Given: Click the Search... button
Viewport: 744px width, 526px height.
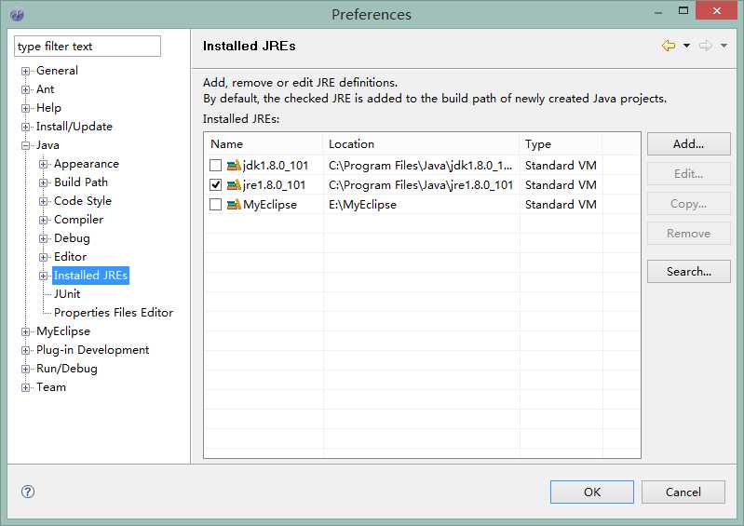Looking at the screenshot, I should click(x=688, y=271).
